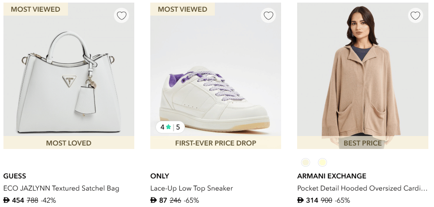Click the ONLY brand name
This screenshot has height=207, width=434.
coord(160,176)
